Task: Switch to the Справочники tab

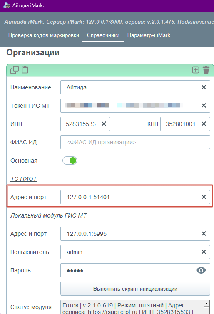Action: click(x=103, y=35)
